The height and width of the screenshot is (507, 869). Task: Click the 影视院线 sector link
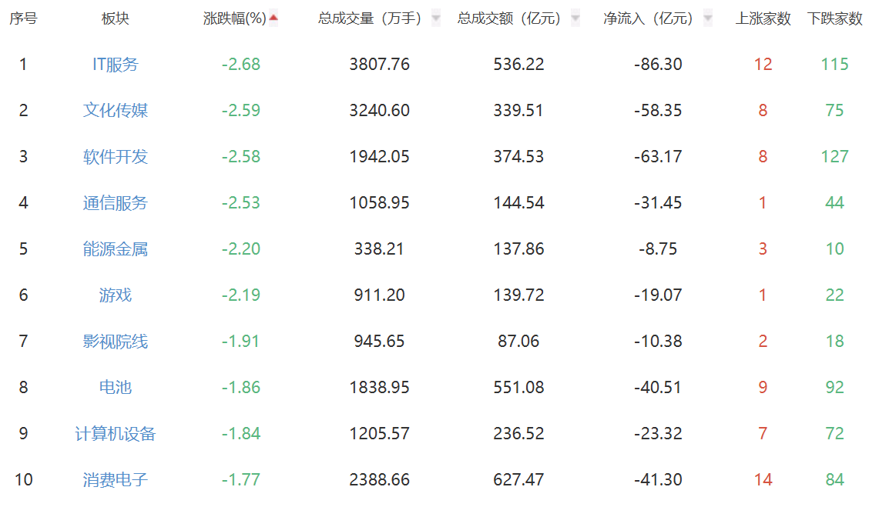(x=116, y=342)
